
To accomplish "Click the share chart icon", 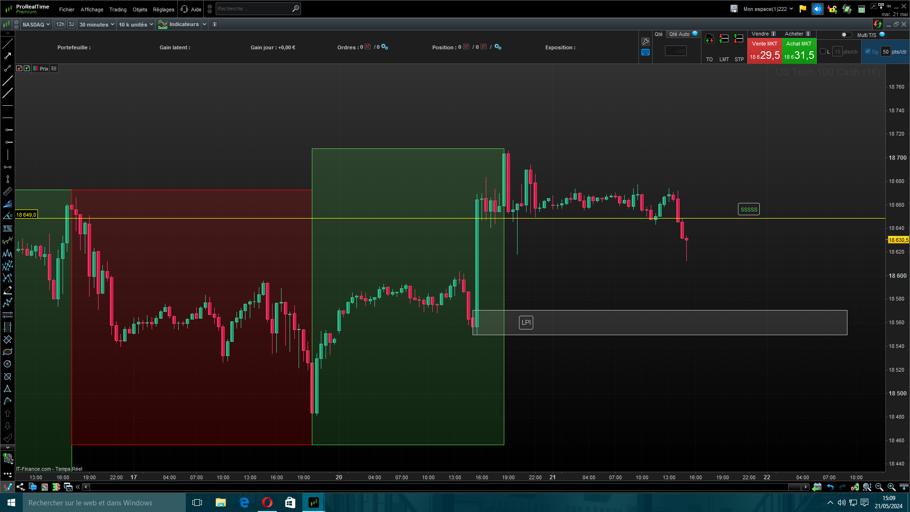I will click(20, 487).
